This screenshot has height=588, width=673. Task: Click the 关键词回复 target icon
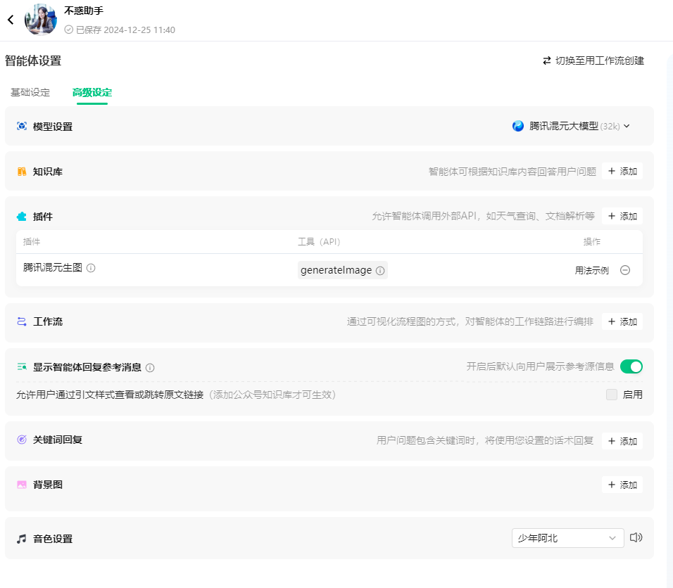(x=22, y=440)
